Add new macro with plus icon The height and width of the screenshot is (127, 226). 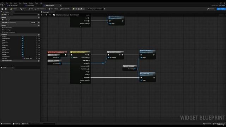(x=38, y=25)
